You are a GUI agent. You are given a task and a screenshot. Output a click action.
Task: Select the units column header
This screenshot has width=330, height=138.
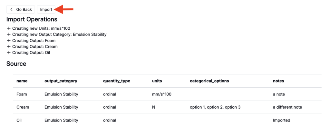tap(157, 81)
